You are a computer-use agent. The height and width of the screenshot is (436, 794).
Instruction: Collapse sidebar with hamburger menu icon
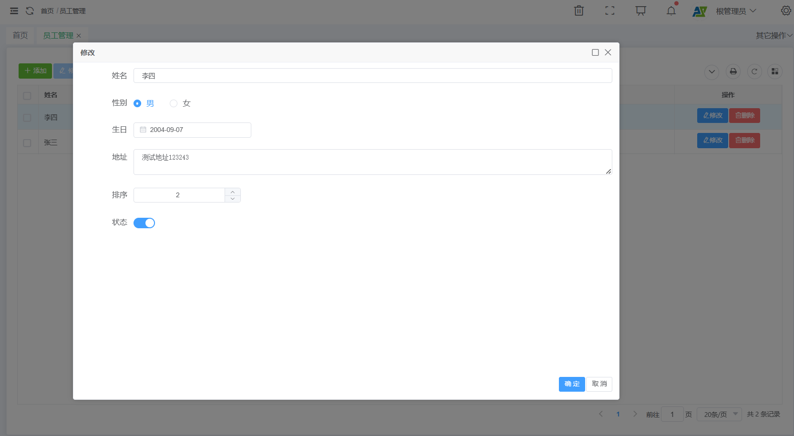tap(14, 10)
